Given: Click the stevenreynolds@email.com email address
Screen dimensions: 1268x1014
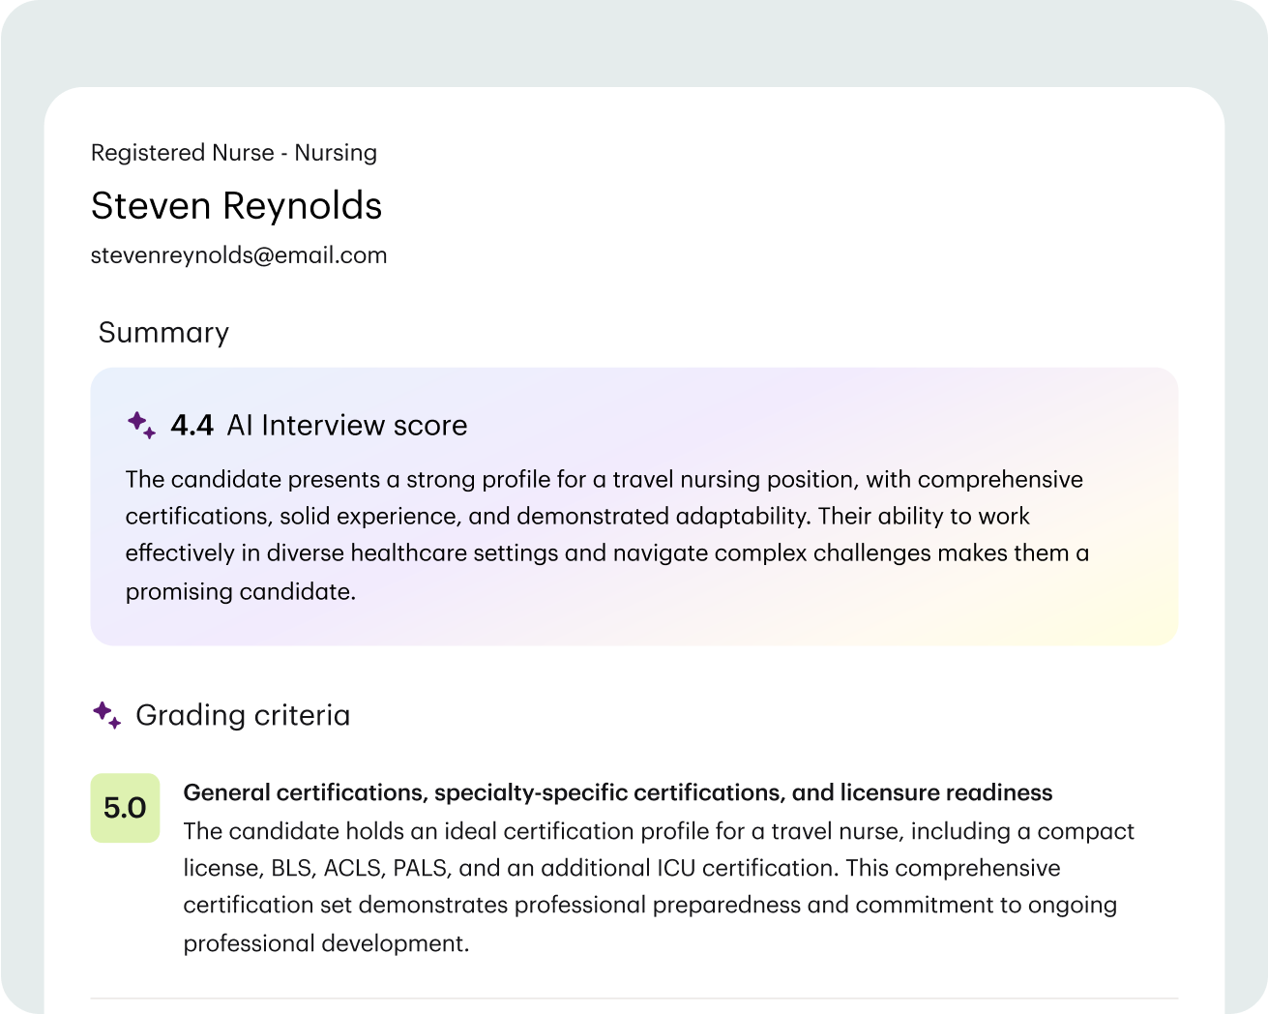Looking at the screenshot, I should click(239, 255).
